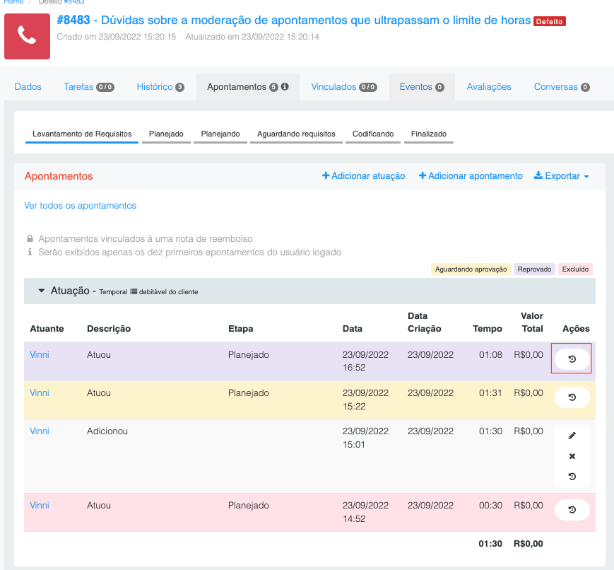
Task: Click the 00:30 time cell
Action: click(490, 506)
